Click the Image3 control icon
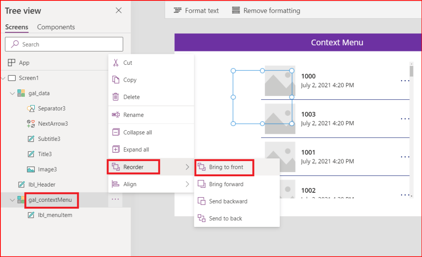The height and width of the screenshot is (257, 422). (31, 169)
